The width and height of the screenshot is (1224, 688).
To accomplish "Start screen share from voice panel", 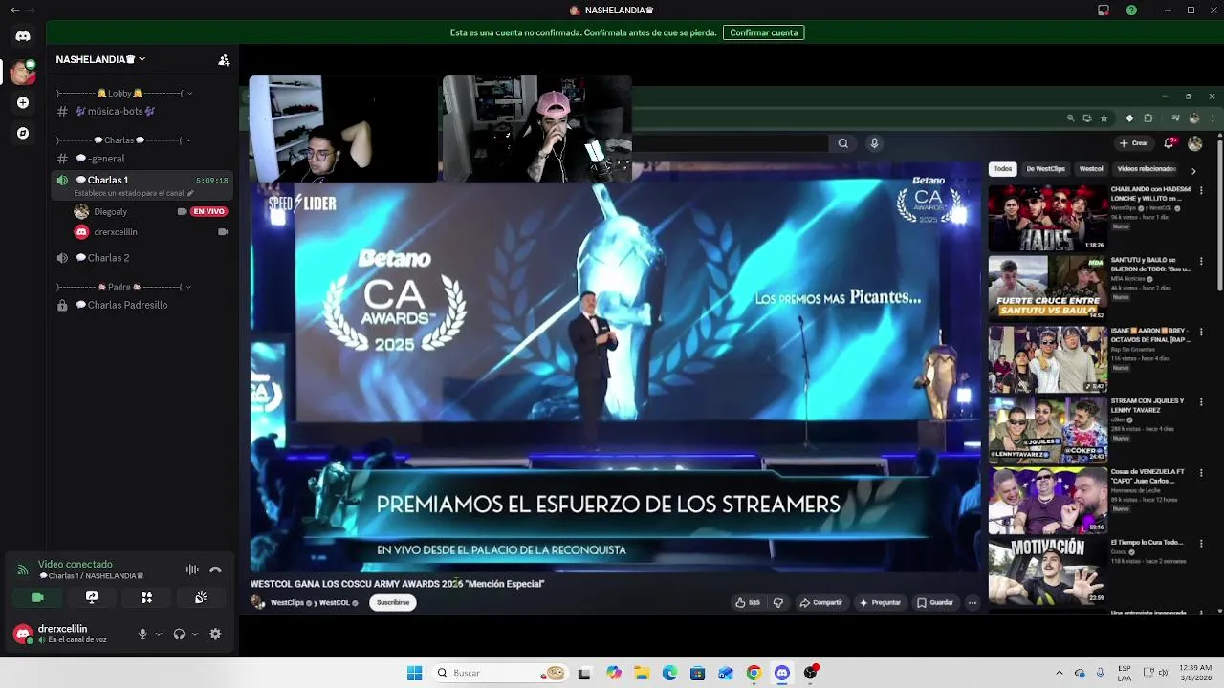I will click(x=92, y=597).
